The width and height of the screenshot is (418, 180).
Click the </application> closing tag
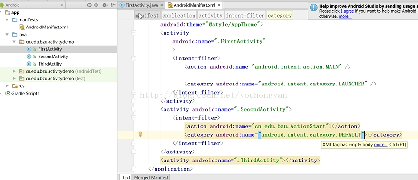pos(170,169)
